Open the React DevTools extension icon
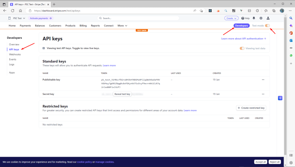The width and height of the screenshot is (295, 167). [210, 11]
